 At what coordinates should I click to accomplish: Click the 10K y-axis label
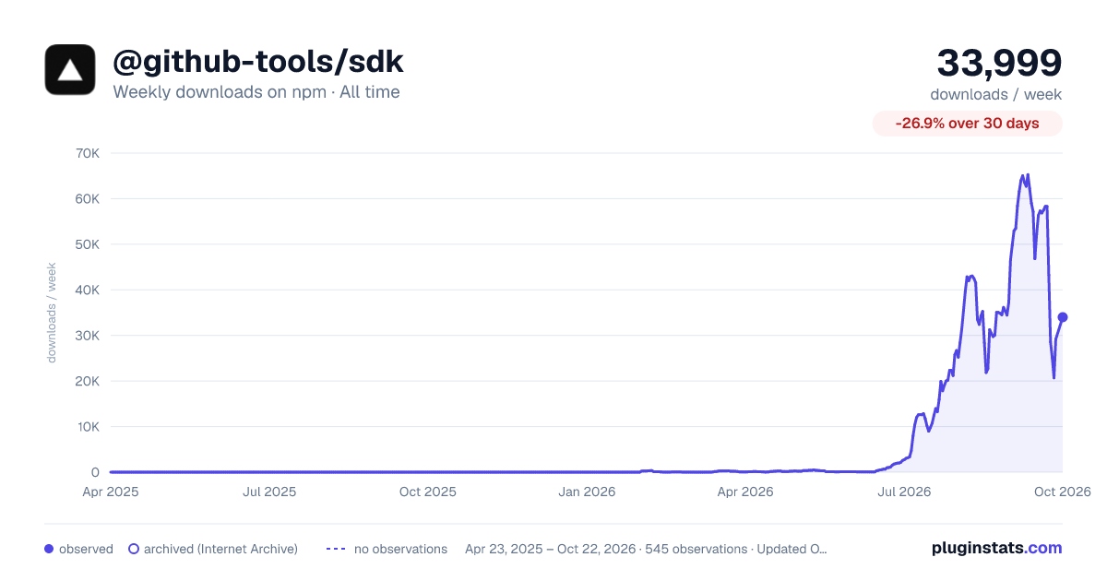(x=87, y=427)
